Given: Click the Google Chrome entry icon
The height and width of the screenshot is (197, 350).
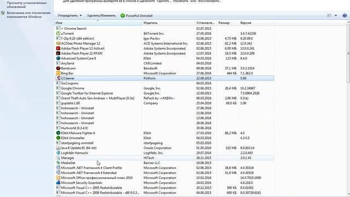Looking at the screenshot, I should click(x=58, y=88).
